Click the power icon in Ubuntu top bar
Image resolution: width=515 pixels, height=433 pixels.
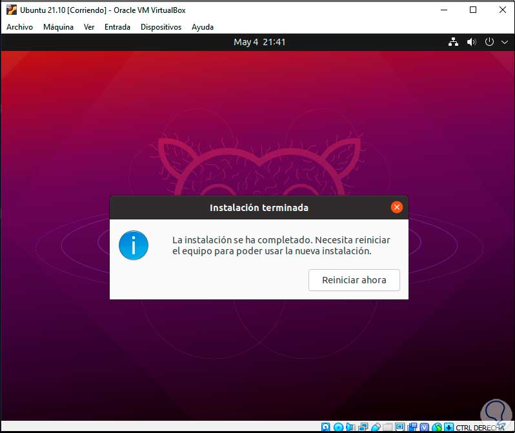pyautogui.click(x=489, y=42)
